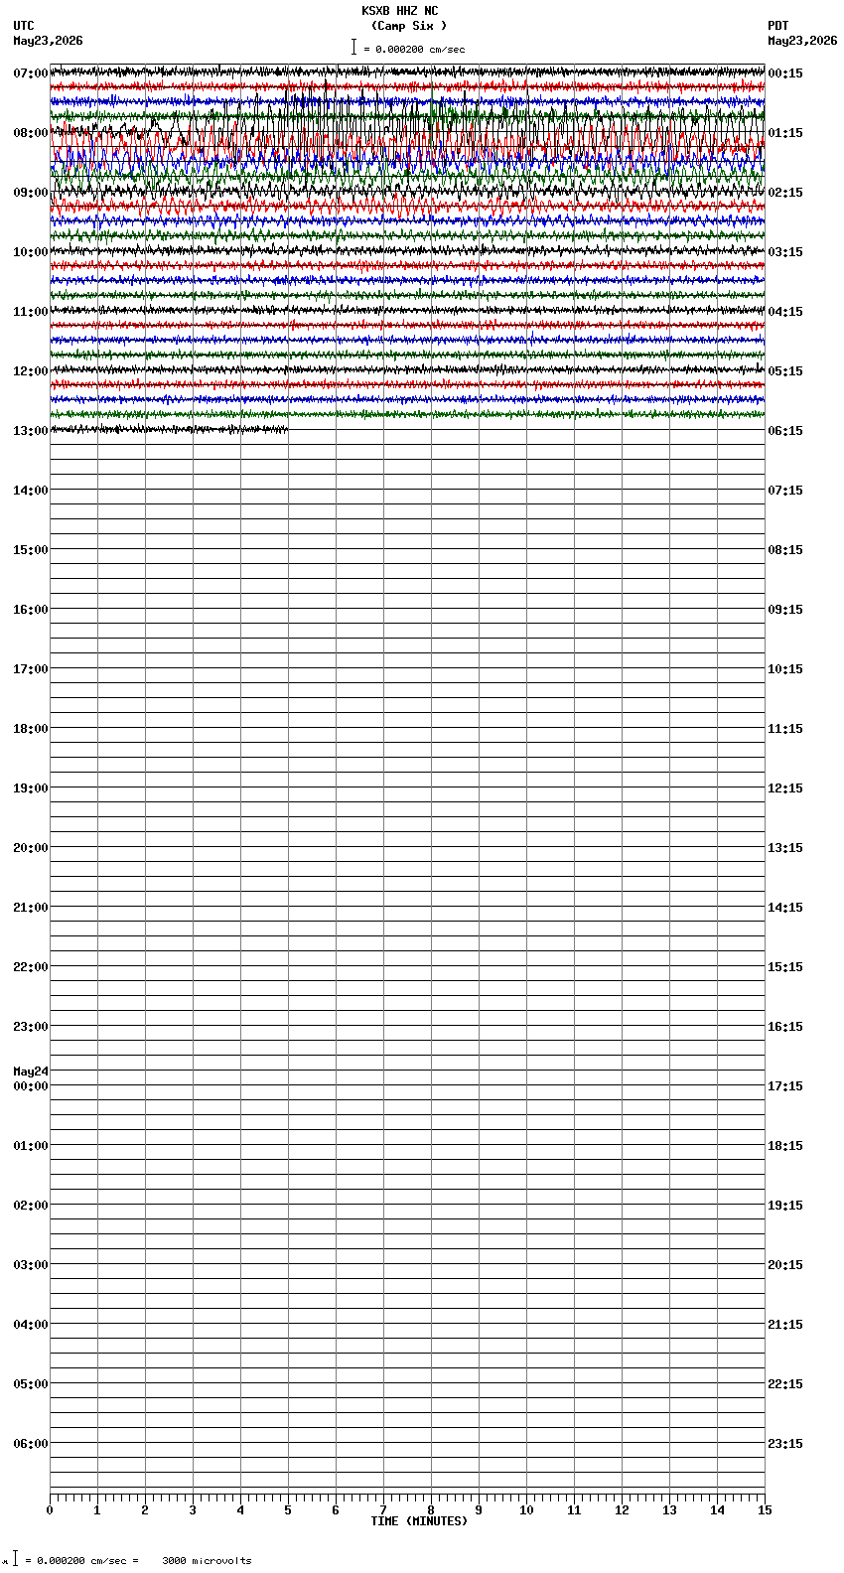Image resolution: width=844 pixels, height=1573 pixels.
Task: Click the 23:00 UTC row label
Action: click(31, 1027)
